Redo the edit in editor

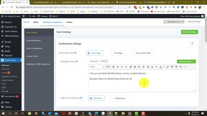coord(185,67)
